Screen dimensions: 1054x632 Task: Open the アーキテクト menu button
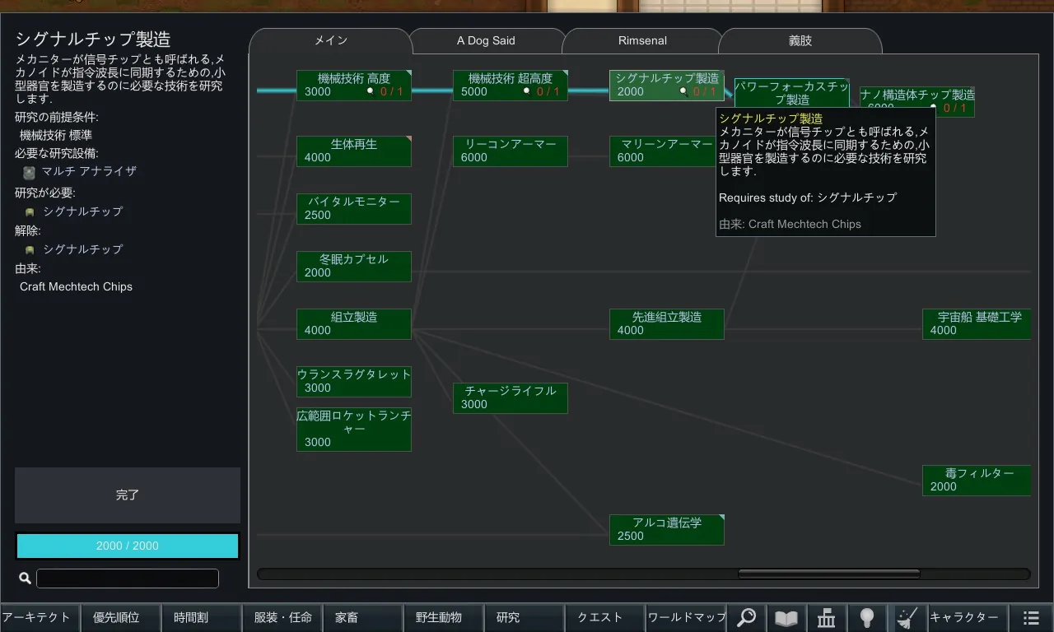click(x=39, y=617)
